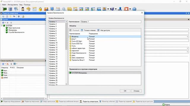Open the Файл menu

(4, 5)
